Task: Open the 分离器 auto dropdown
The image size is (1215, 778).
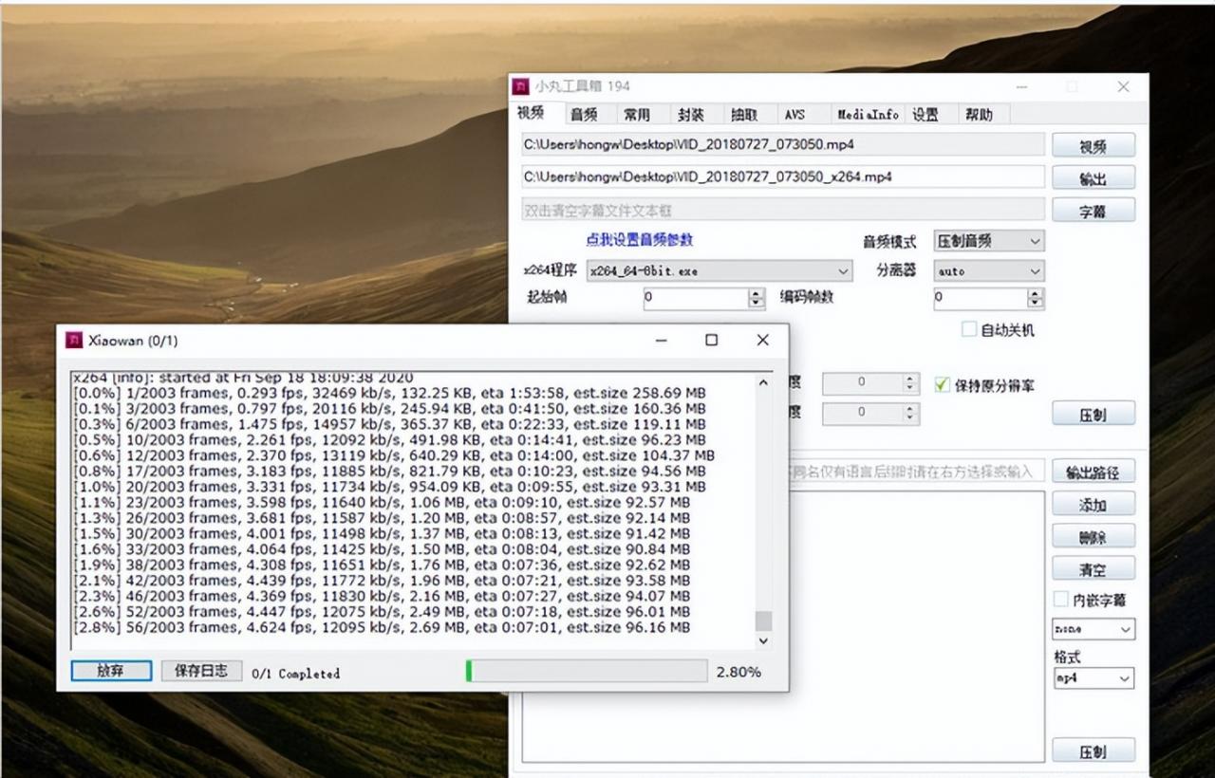Action: point(989,270)
